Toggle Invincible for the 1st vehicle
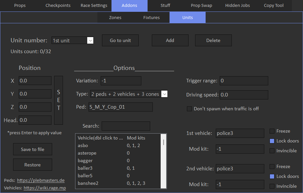The image size is (303, 193). coord(272,151)
